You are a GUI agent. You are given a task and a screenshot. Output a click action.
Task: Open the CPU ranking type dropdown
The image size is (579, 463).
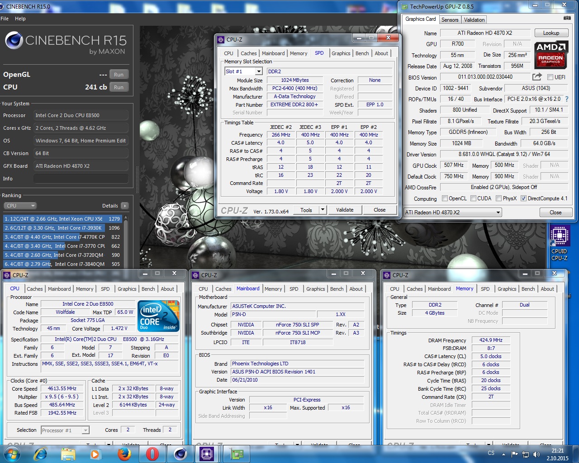(x=20, y=206)
